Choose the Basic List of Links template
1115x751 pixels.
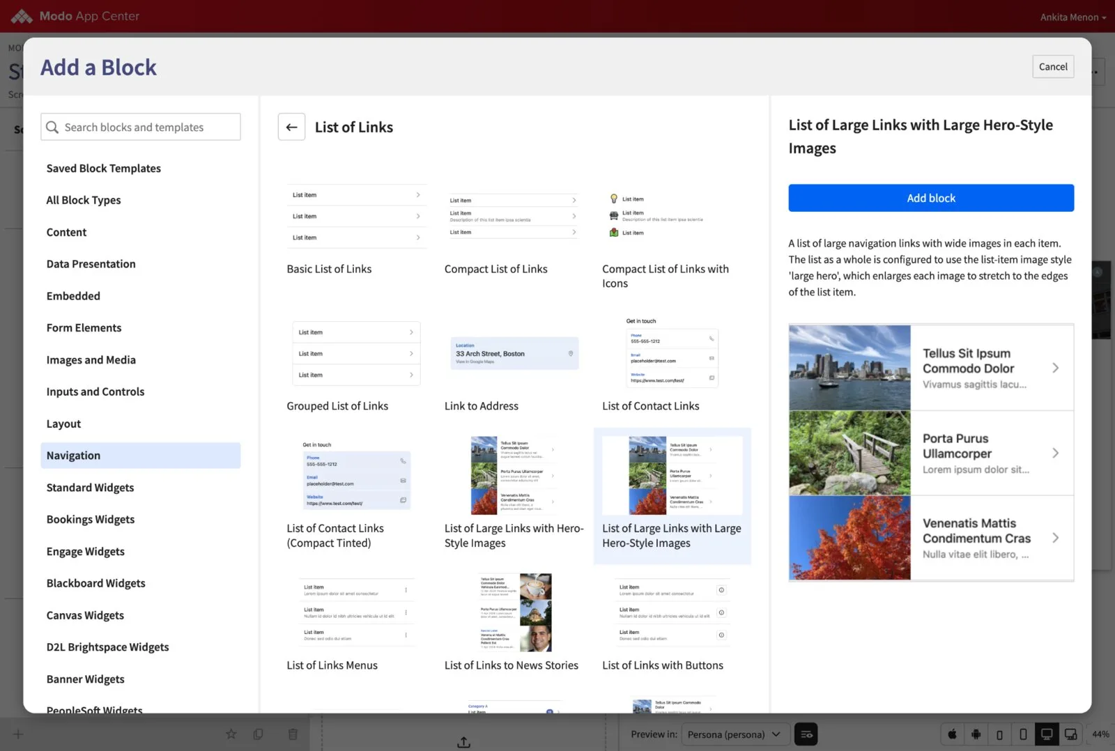pos(356,229)
